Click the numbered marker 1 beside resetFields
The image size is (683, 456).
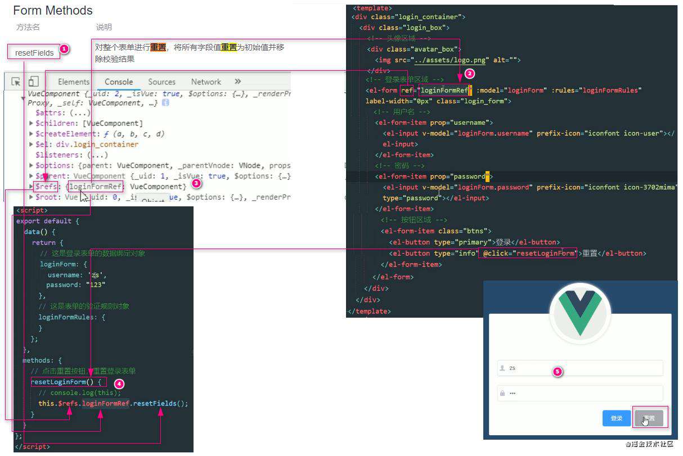pyautogui.click(x=64, y=49)
